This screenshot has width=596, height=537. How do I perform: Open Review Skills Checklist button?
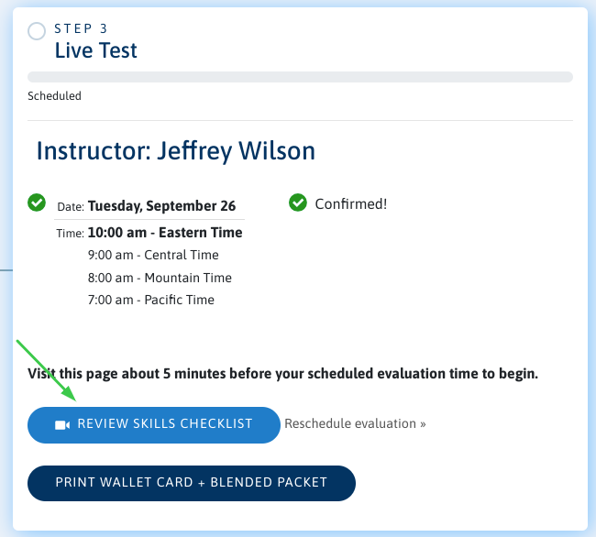coord(154,425)
